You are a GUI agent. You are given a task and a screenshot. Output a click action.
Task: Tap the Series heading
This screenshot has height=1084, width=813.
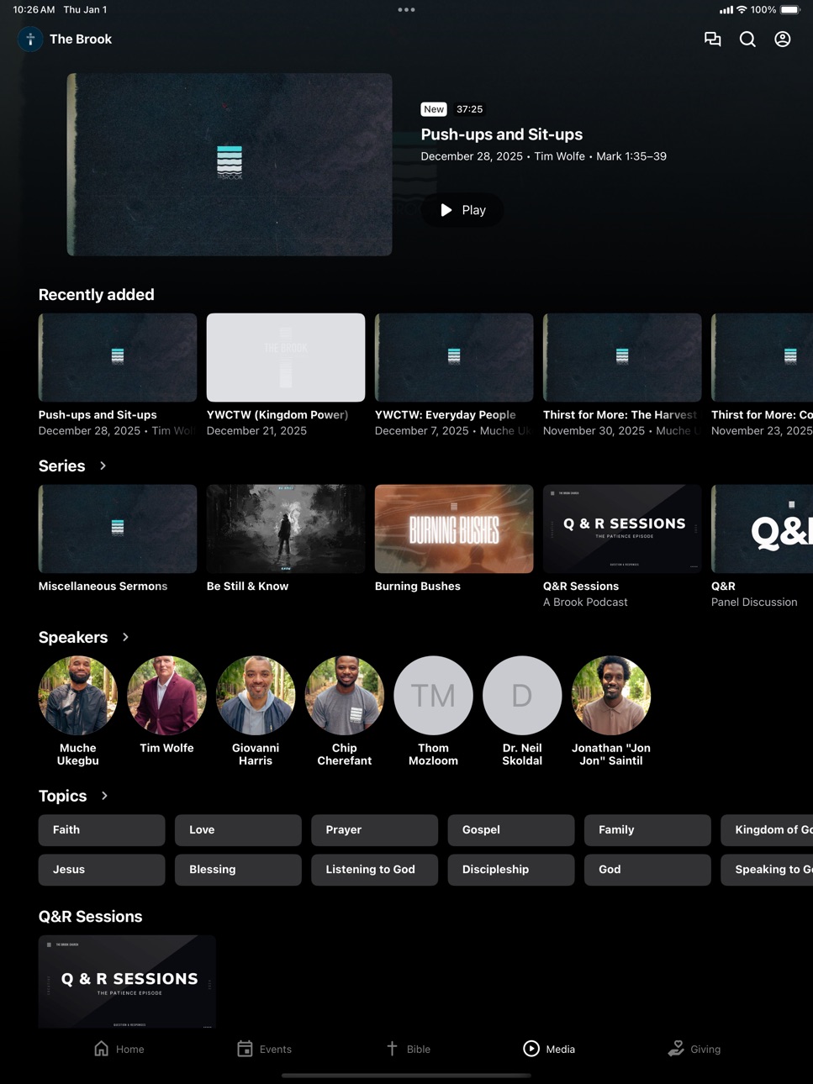pyautogui.click(x=62, y=466)
